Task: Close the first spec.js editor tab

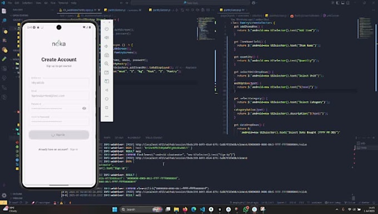Action: (x=99, y=10)
